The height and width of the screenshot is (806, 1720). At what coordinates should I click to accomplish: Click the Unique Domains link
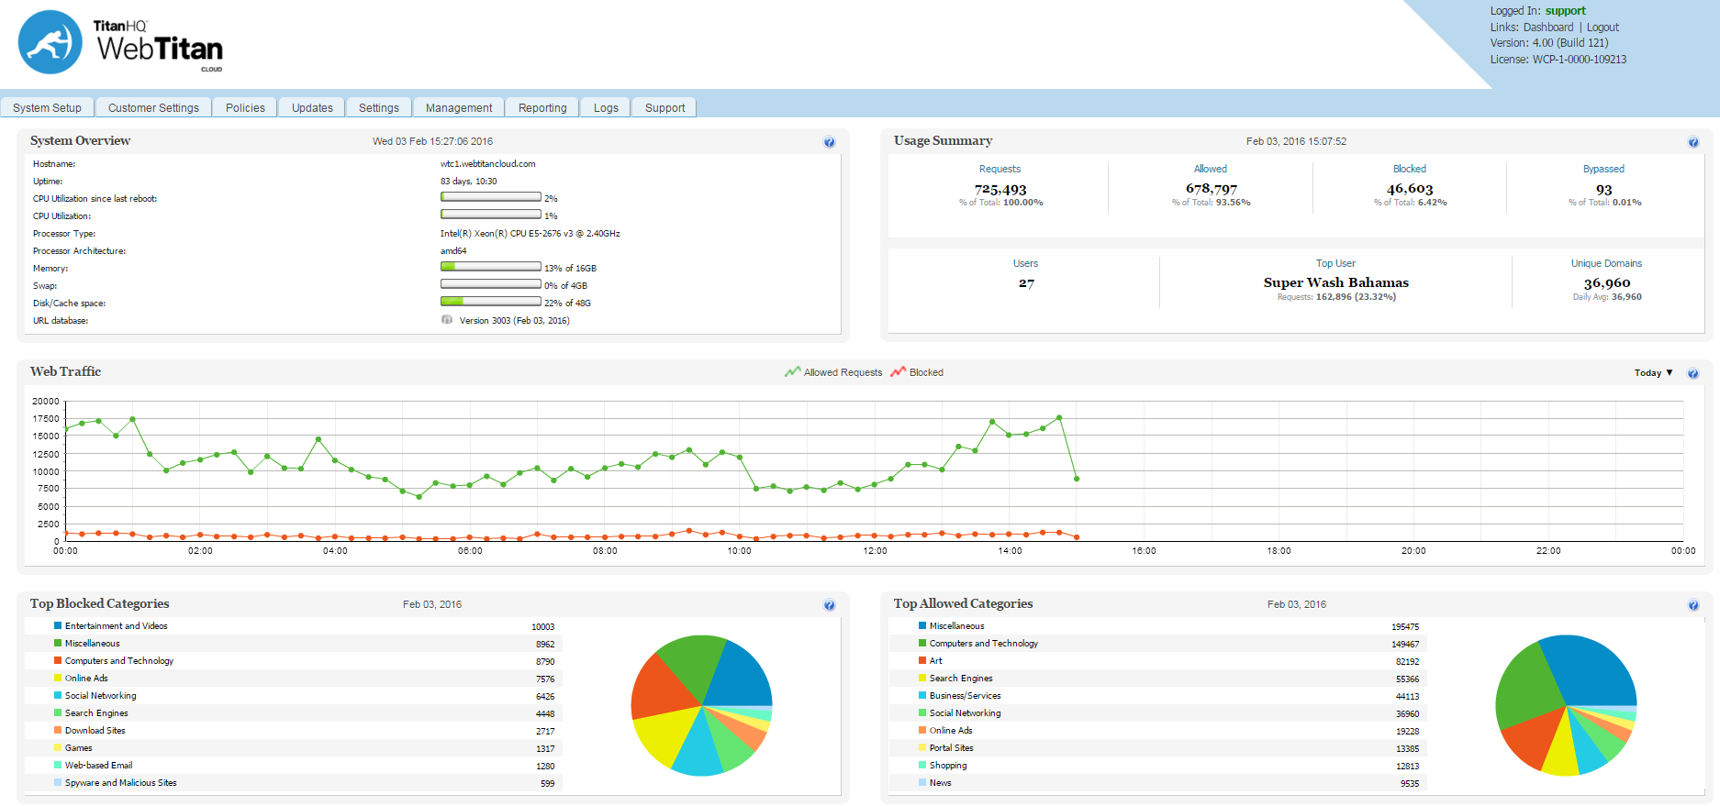tap(1606, 263)
